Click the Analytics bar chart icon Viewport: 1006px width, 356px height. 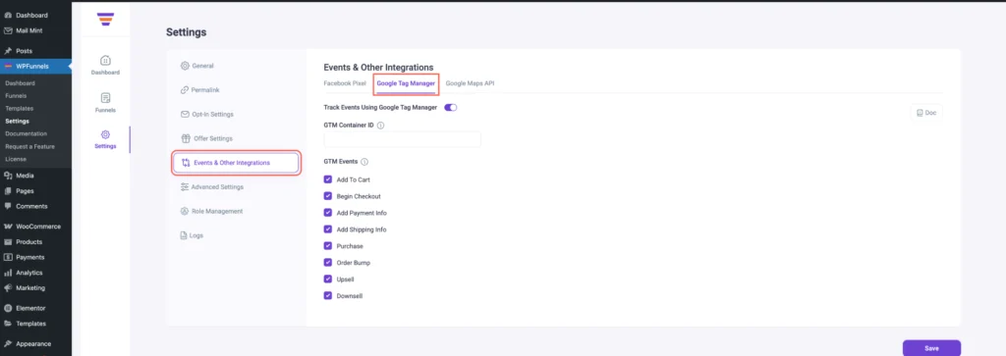pos(8,273)
